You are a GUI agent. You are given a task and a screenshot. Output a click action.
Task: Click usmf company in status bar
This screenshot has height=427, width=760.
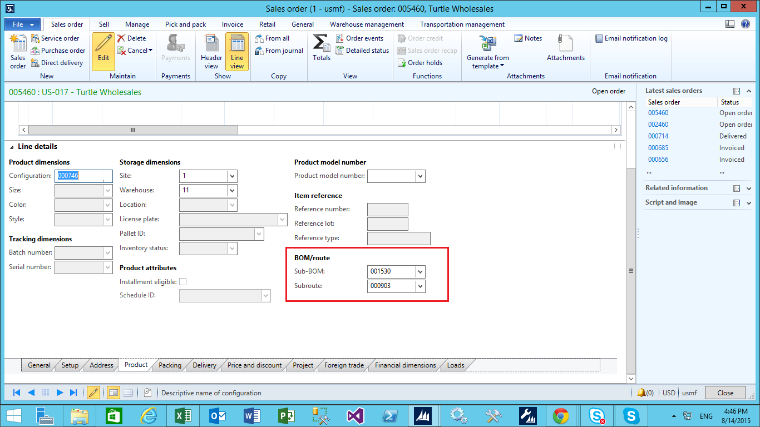pos(689,393)
